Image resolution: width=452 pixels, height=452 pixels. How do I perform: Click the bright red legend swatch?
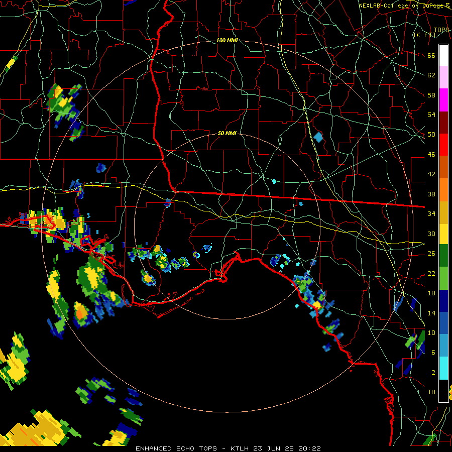click(x=443, y=145)
